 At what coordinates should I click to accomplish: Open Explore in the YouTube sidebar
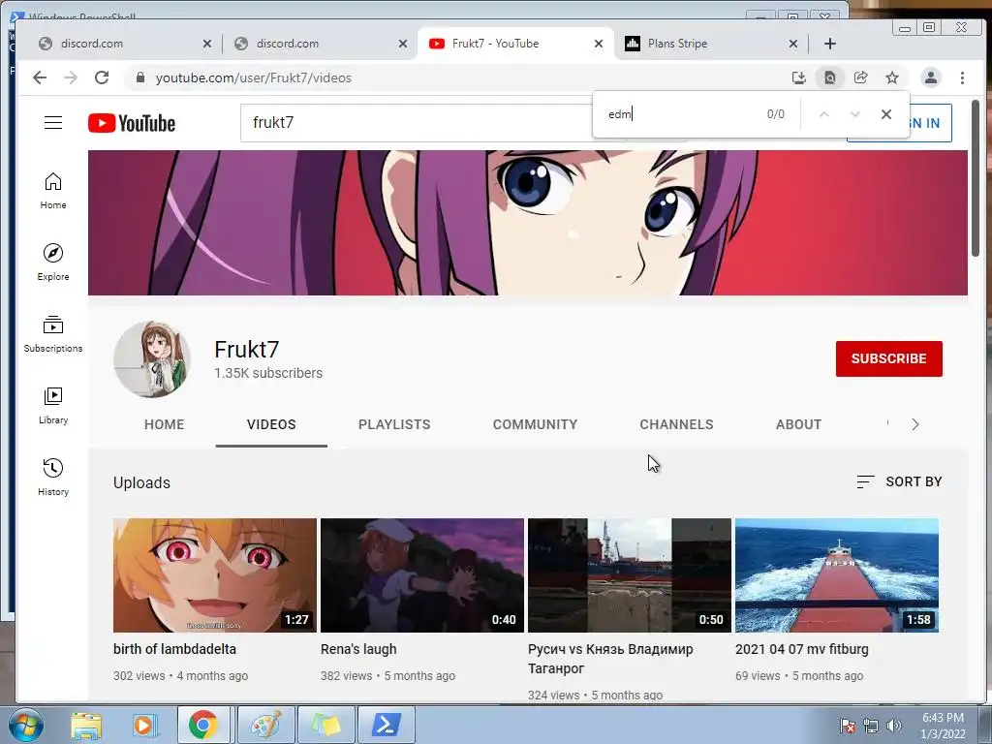pos(53,263)
